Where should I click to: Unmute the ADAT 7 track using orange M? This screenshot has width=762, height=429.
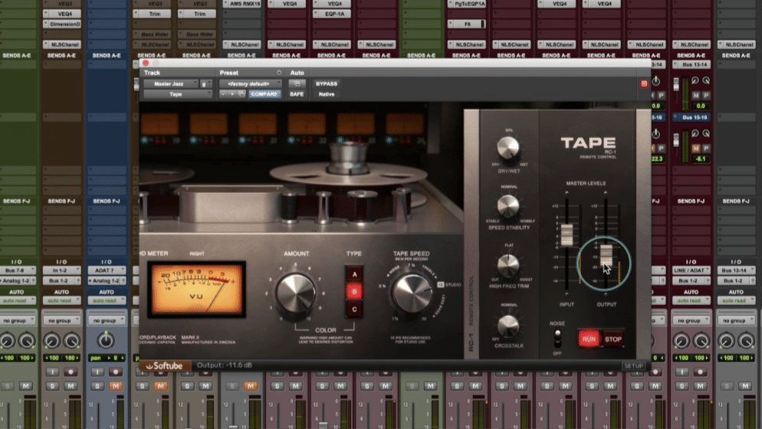point(115,386)
